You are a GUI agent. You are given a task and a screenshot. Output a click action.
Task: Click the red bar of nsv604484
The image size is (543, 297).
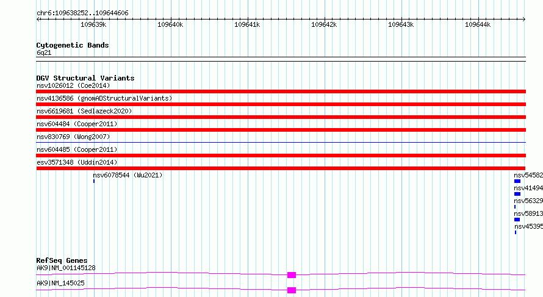pyautogui.click(x=281, y=130)
